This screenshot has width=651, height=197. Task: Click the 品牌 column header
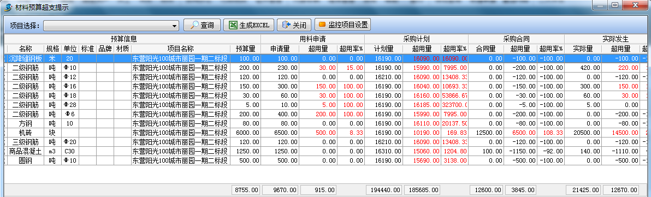click(105, 49)
